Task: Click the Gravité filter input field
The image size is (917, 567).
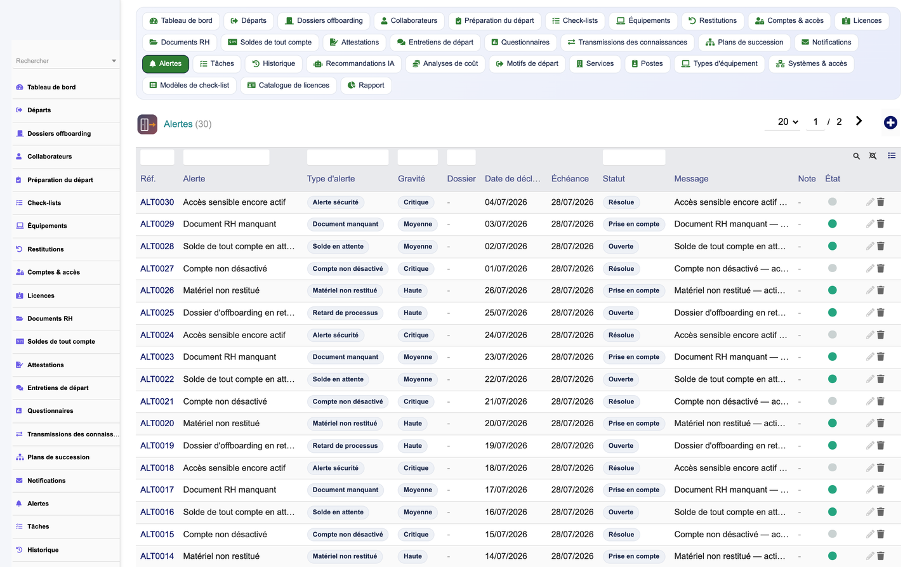Action: pos(418,157)
